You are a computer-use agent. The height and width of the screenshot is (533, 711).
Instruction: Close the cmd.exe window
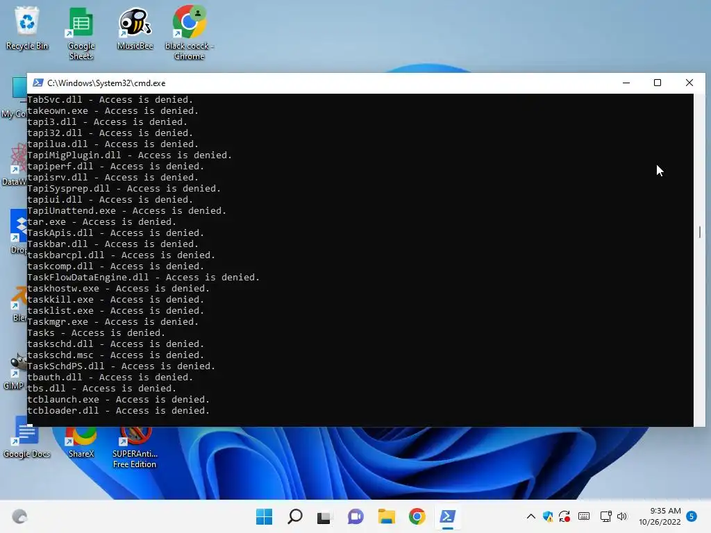tap(689, 83)
